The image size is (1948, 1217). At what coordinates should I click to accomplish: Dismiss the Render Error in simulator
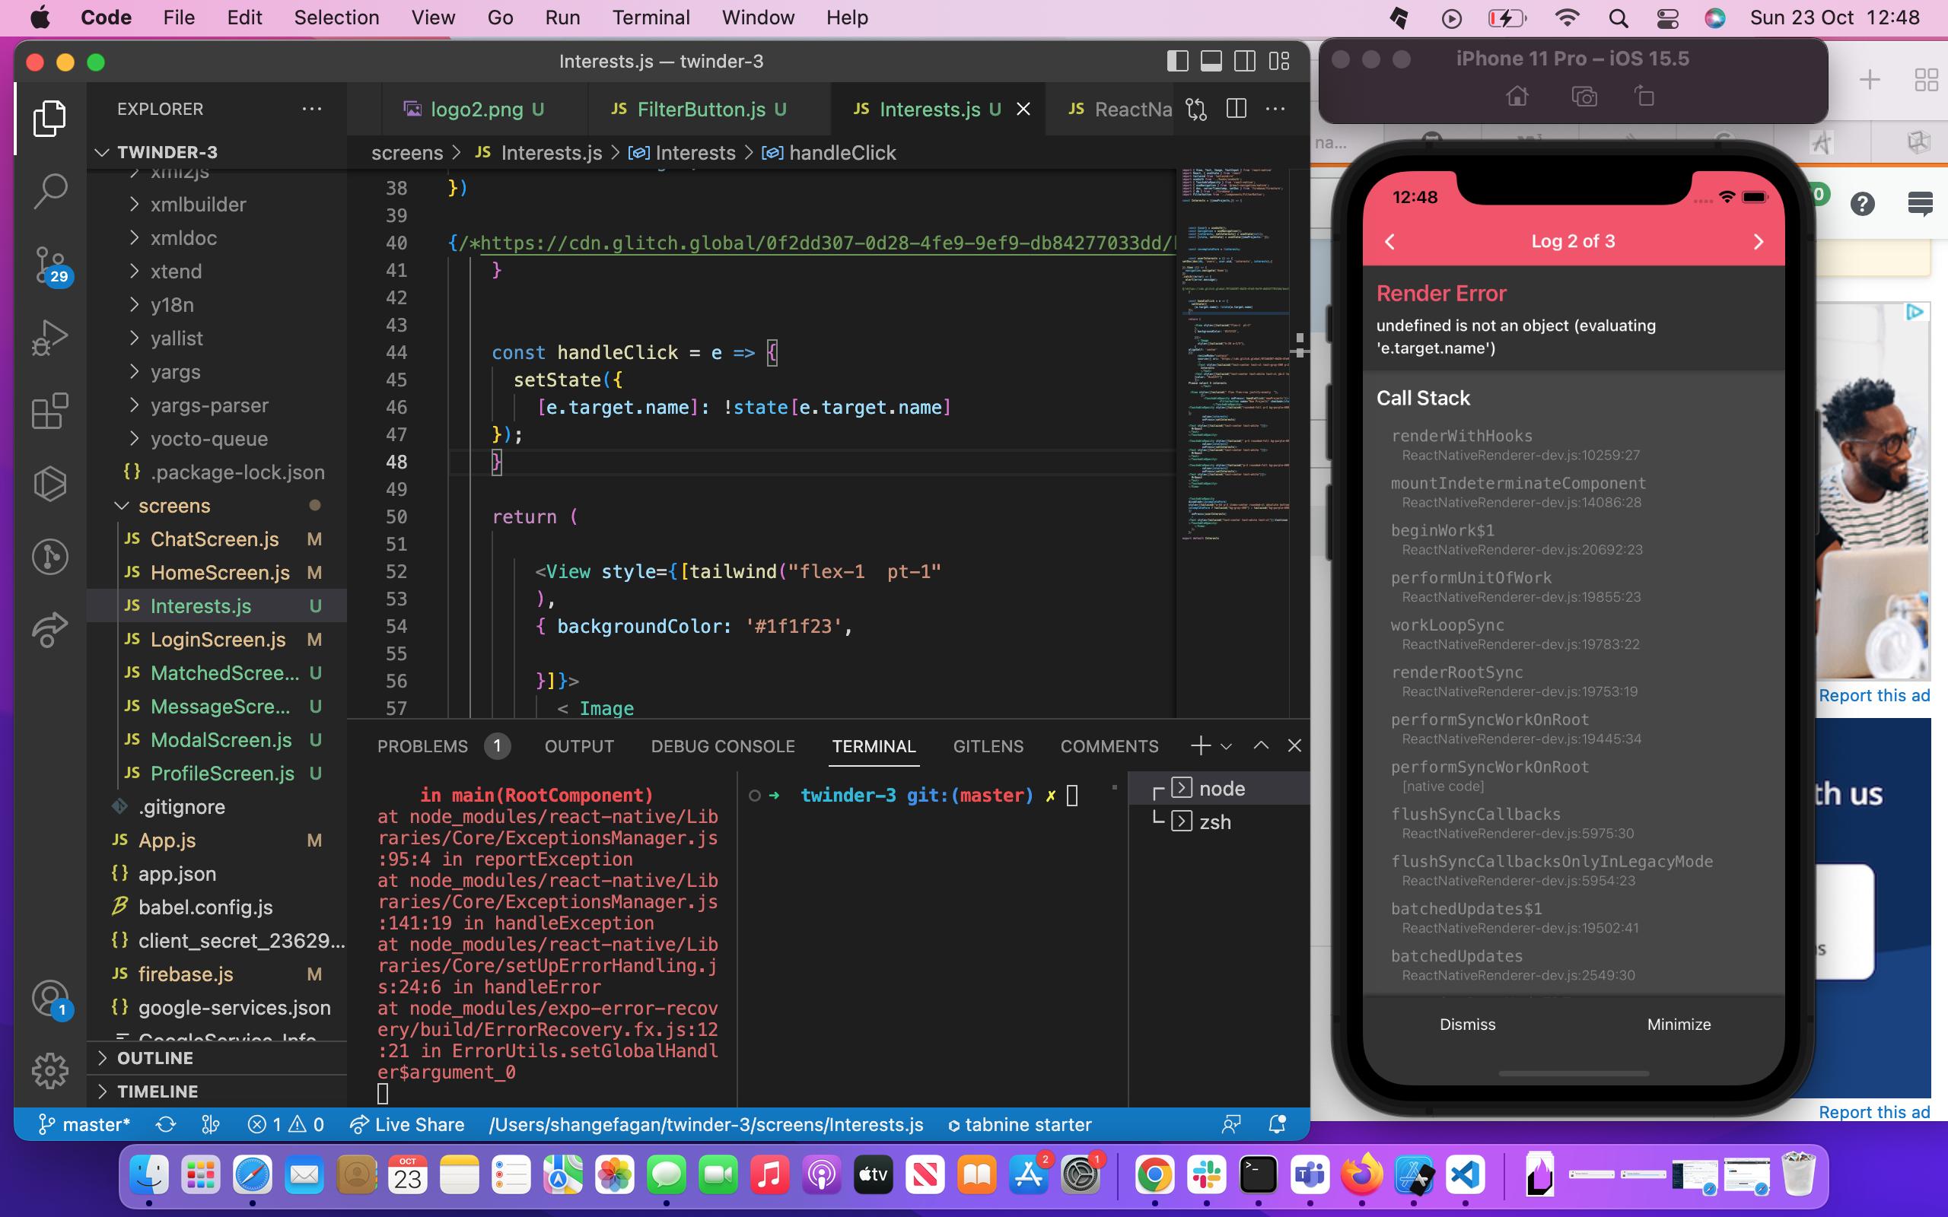click(x=1467, y=1024)
